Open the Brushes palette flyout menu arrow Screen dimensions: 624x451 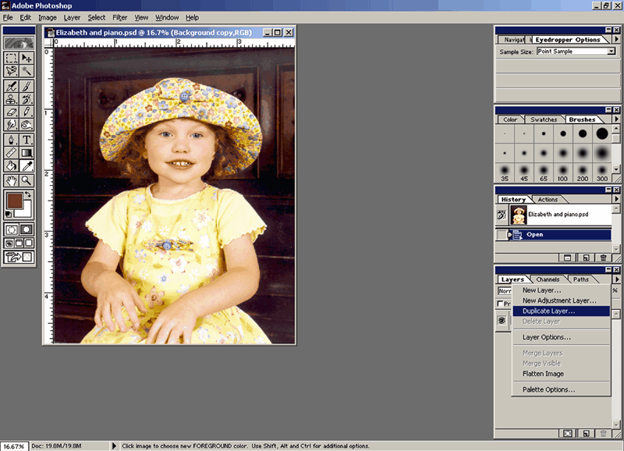618,119
